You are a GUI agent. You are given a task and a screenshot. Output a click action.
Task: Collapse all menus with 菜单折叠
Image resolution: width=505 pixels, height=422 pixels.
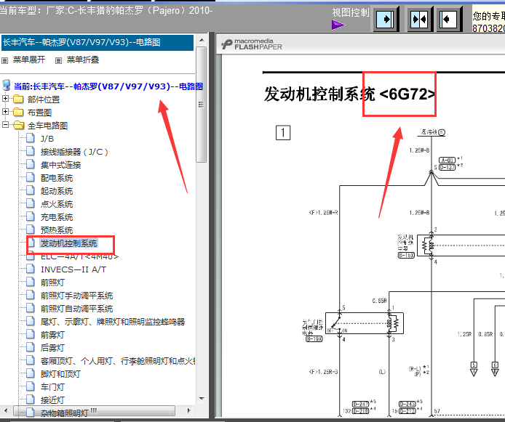pyautogui.click(x=83, y=60)
